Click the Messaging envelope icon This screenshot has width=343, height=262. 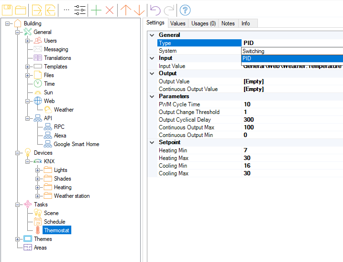click(x=38, y=49)
